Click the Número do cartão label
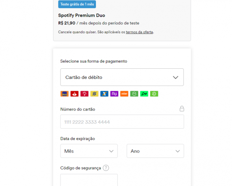This screenshot has width=232, height=186. point(78,109)
